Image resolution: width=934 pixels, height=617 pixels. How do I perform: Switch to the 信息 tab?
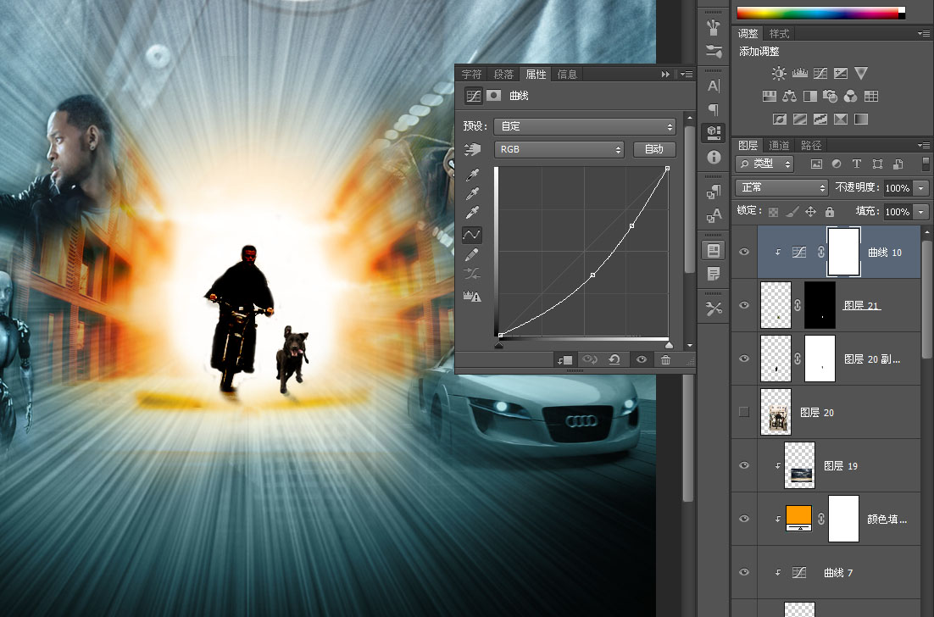pos(567,75)
